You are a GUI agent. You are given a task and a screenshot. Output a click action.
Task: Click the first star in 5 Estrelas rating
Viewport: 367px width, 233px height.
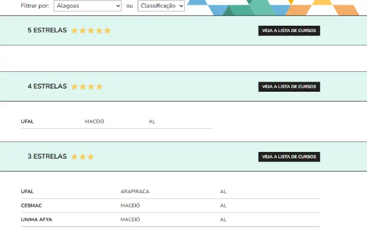click(x=74, y=31)
